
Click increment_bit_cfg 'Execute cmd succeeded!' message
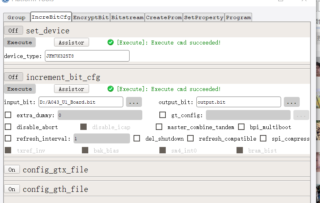[x=169, y=89]
